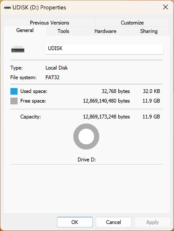Click the drive icon in the title bar
The height and width of the screenshot is (231, 174).
pyautogui.click(x=7, y=7)
